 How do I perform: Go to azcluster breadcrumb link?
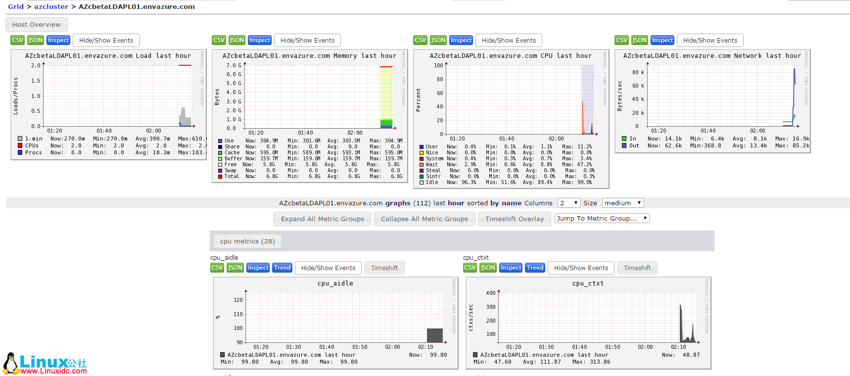point(51,6)
